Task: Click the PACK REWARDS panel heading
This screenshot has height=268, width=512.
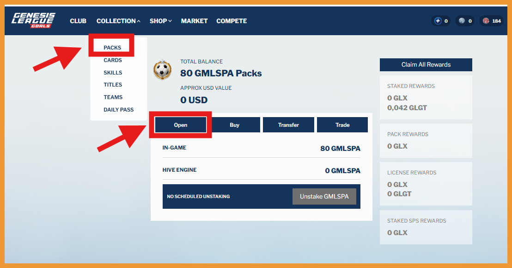Action: point(408,134)
